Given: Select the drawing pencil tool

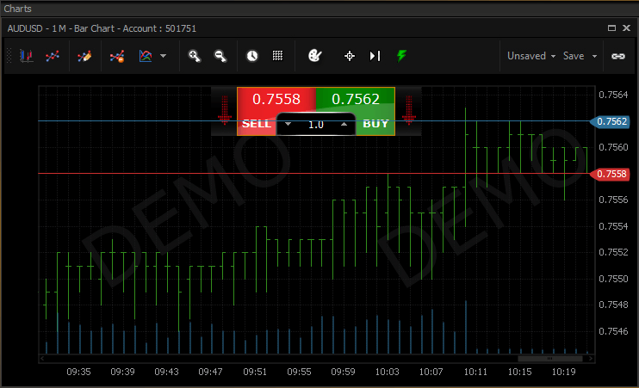Looking at the screenshot, I should [x=84, y=56].
